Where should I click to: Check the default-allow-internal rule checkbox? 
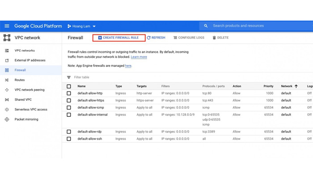click(69, 115)
